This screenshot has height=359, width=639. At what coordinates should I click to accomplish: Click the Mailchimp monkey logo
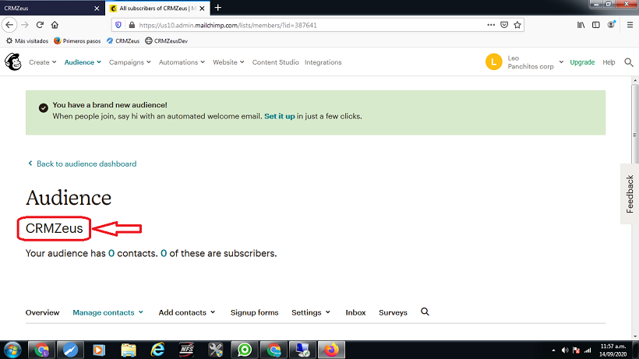click(x=13, y=62)
